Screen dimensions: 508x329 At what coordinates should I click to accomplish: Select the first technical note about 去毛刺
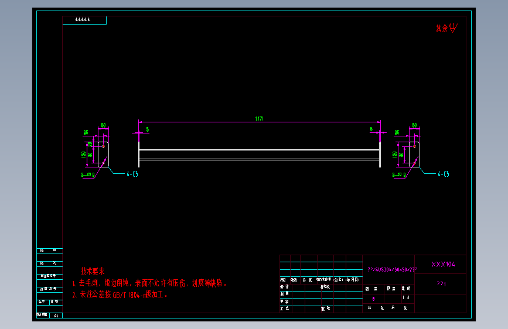[x=149, y=283]
